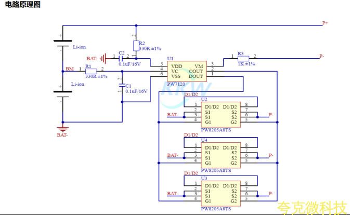The height and width of the screenshot is (215, 350).
Task: Select the R2 designator text
Action: click(x=142, y=43)
